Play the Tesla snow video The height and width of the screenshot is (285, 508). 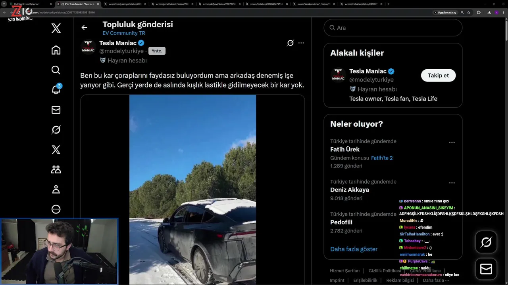point(192,190)
